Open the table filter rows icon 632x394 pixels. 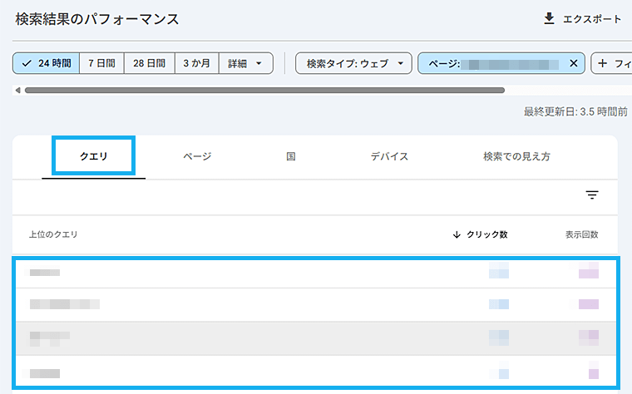click(x=592, y=195)
